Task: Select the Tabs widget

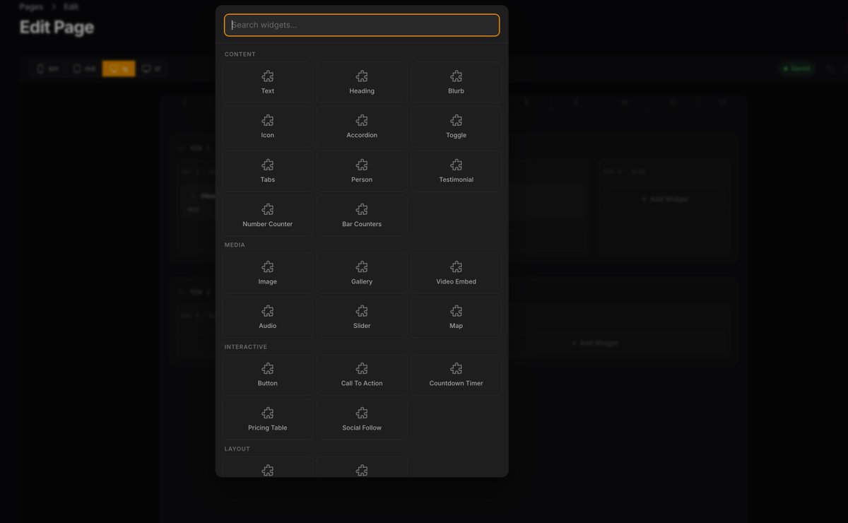Action: click(x=268, y=171)
